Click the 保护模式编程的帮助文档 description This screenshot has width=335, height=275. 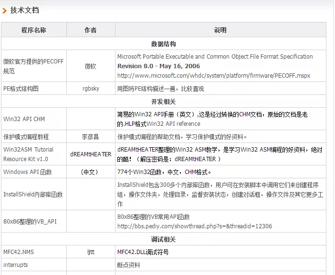click(182, 137)
